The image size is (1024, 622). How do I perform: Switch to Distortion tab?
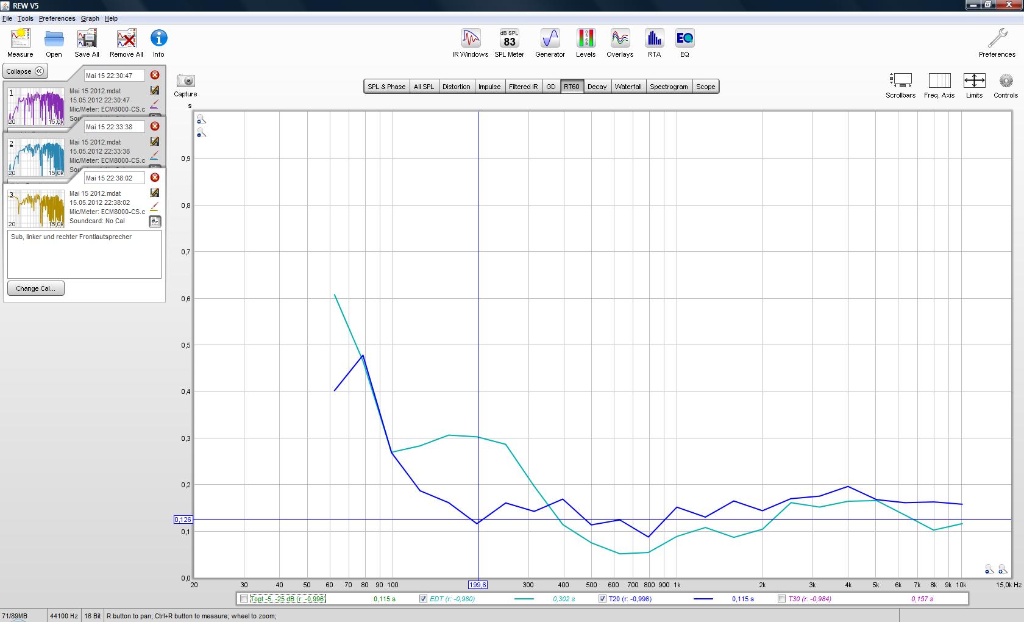[456, 87]
